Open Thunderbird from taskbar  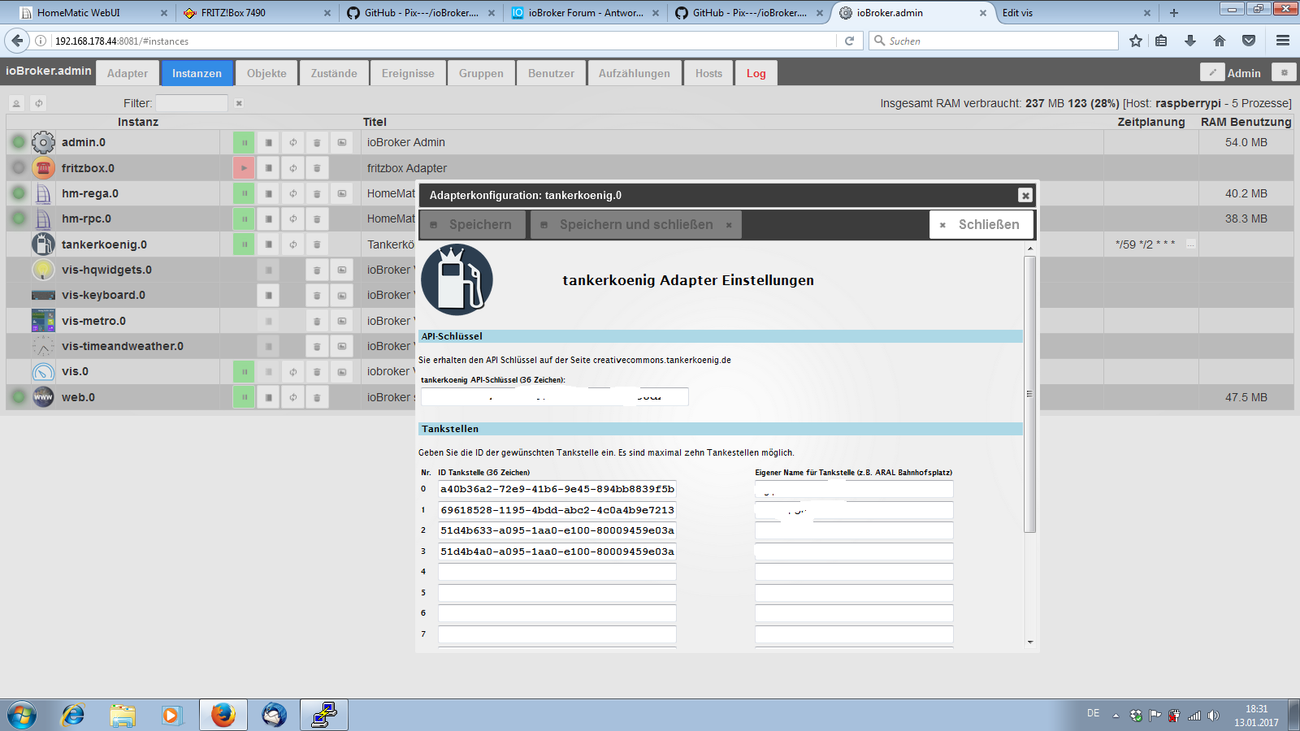pyautogui.click(x=274, y=716)
